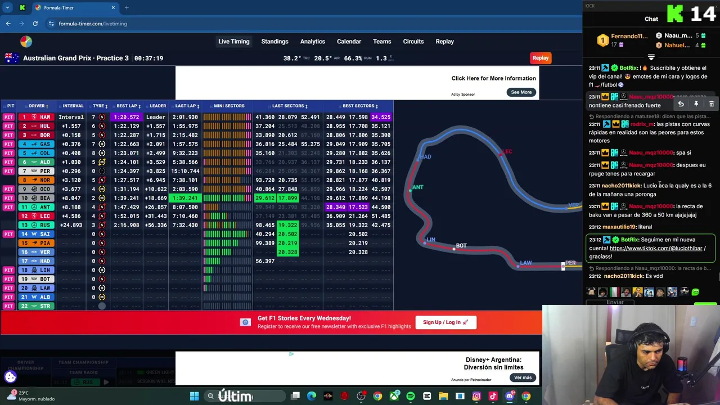The width and height of the screenshot is (720, 405).
Task: Open site information icon in address bar
Action: tap(51, 24)
